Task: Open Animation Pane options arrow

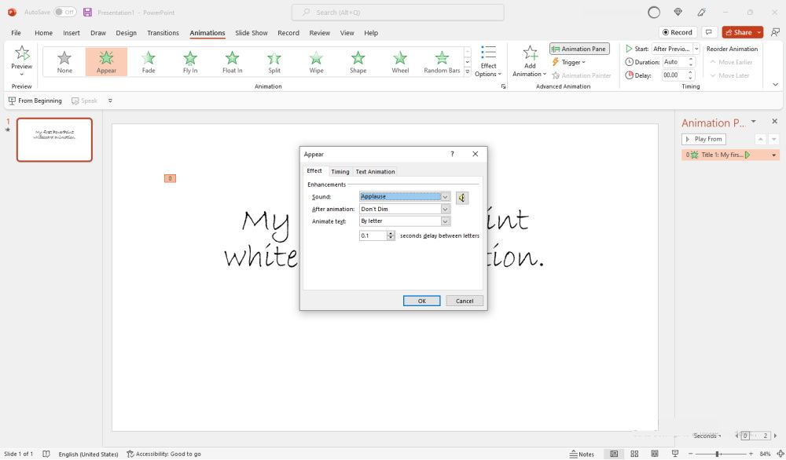Action: [x=754, y=122]
